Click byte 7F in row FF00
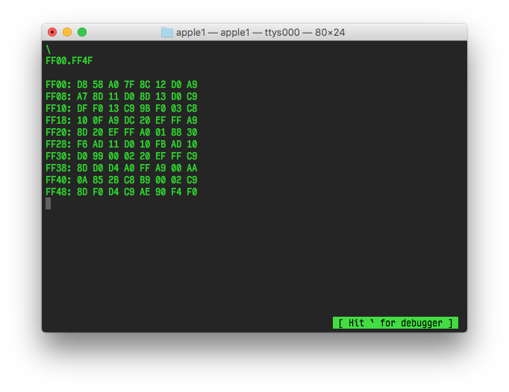The image size is (509, 392). point(129,85)
